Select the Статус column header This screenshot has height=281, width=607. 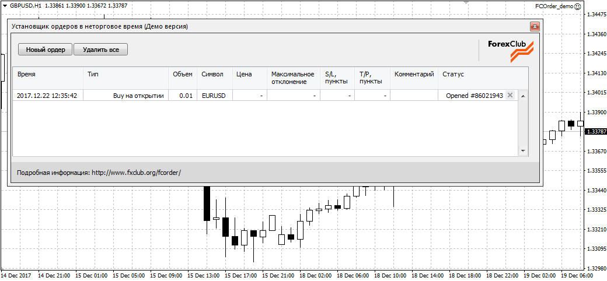pos(483,78)
